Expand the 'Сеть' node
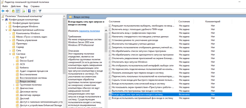Viewport: 246px width, 108px height. pyautogui.click(x=10, y=51)
